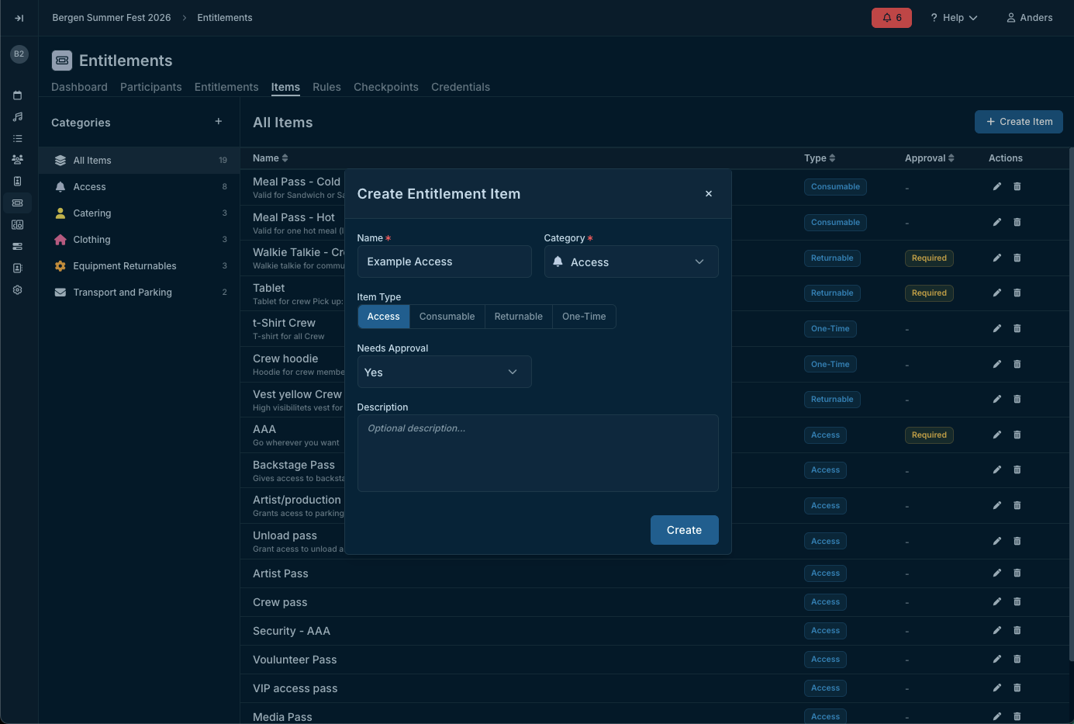Open the Help menu

pos(954,18)
